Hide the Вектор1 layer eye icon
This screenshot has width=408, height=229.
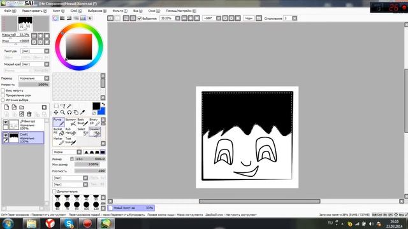(x=5, y=121)
